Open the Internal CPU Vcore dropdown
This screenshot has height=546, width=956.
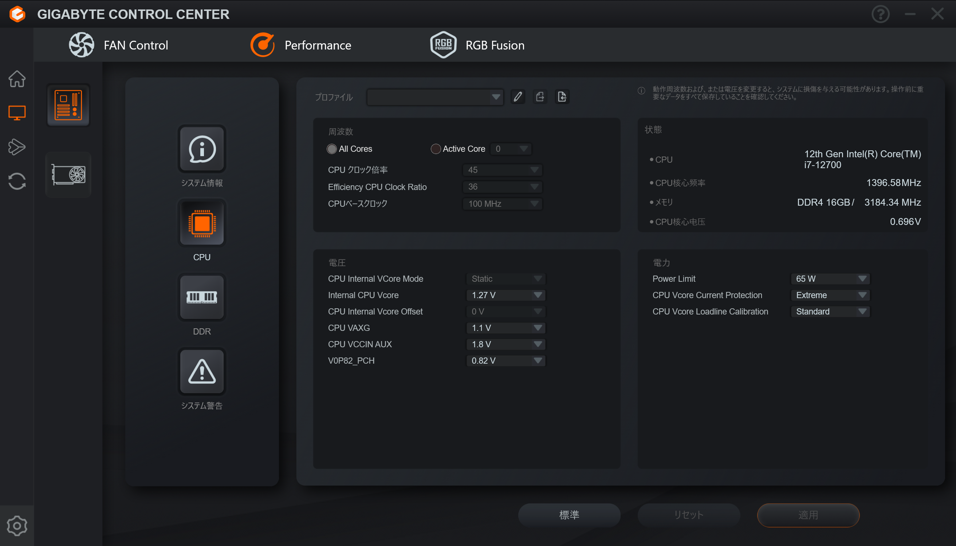506,295
